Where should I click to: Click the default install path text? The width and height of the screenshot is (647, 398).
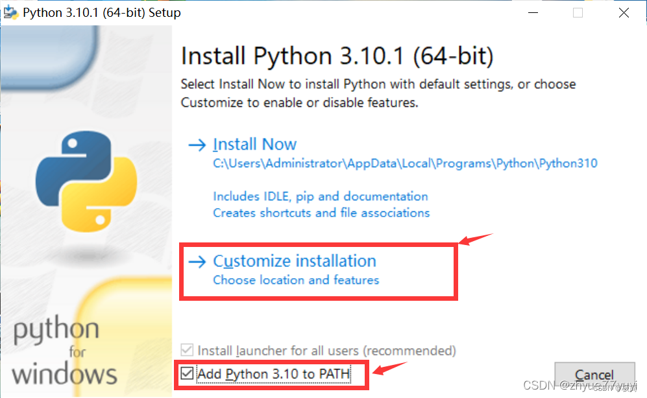click(405, 163)
